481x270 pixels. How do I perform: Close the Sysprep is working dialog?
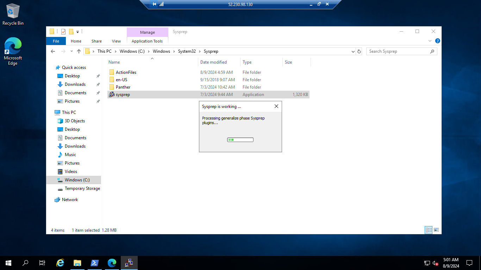276,107
